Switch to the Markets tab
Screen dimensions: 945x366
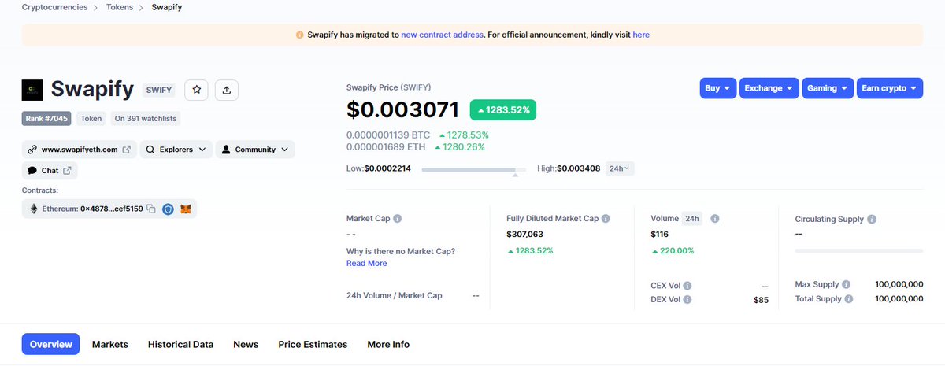coord(110,344)
